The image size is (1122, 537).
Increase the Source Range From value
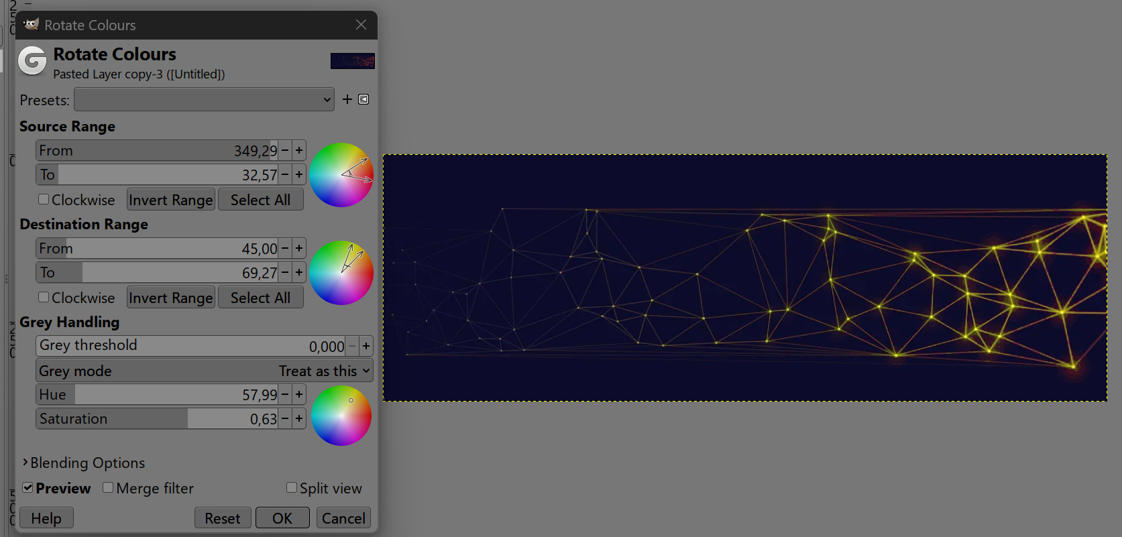(x=299, y=150)
